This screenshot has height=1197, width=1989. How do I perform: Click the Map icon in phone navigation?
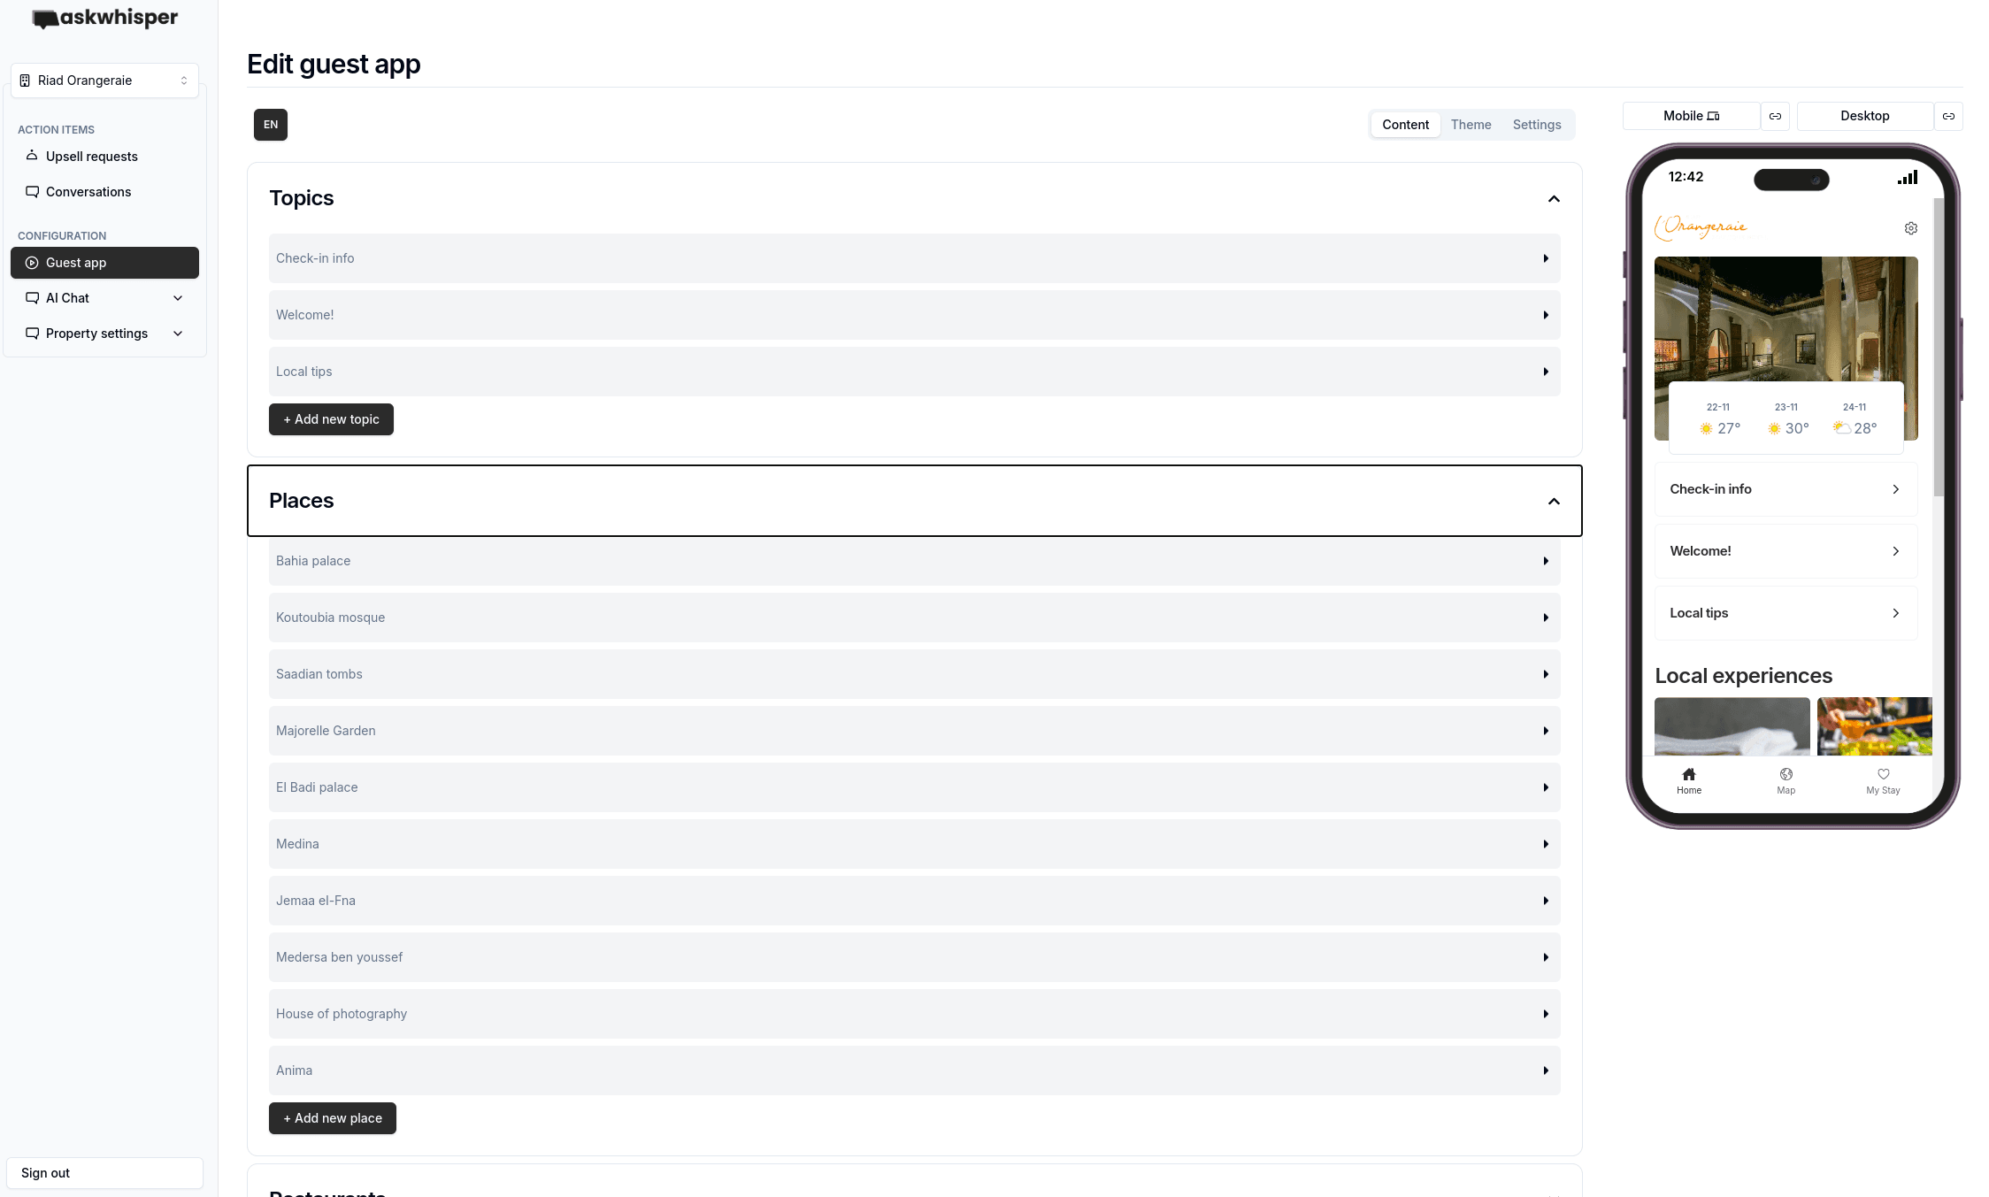(1785, 775)
